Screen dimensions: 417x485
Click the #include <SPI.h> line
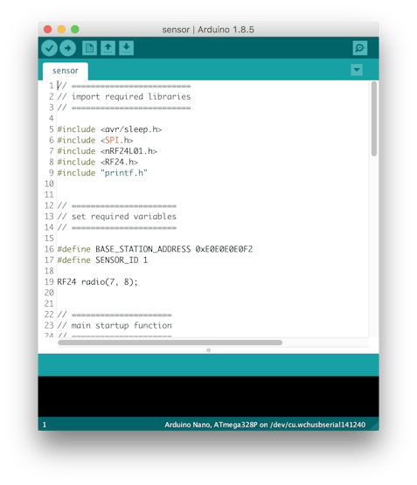(x=95, y=140)
